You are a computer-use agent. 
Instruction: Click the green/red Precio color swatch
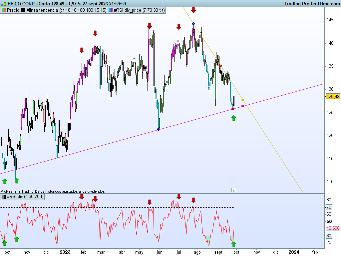[x=4, y=10]
